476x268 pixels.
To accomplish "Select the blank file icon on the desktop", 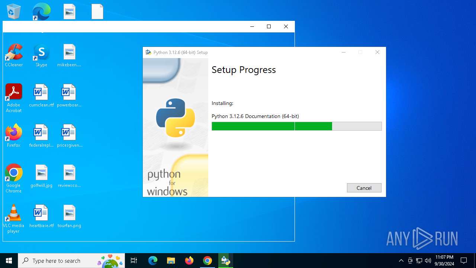I will point(97,12).
